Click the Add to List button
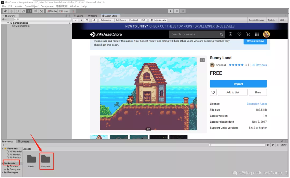Image resolution: width=290 pixels, height=178 pixels. pyautogui.click(x=233, y=93)
